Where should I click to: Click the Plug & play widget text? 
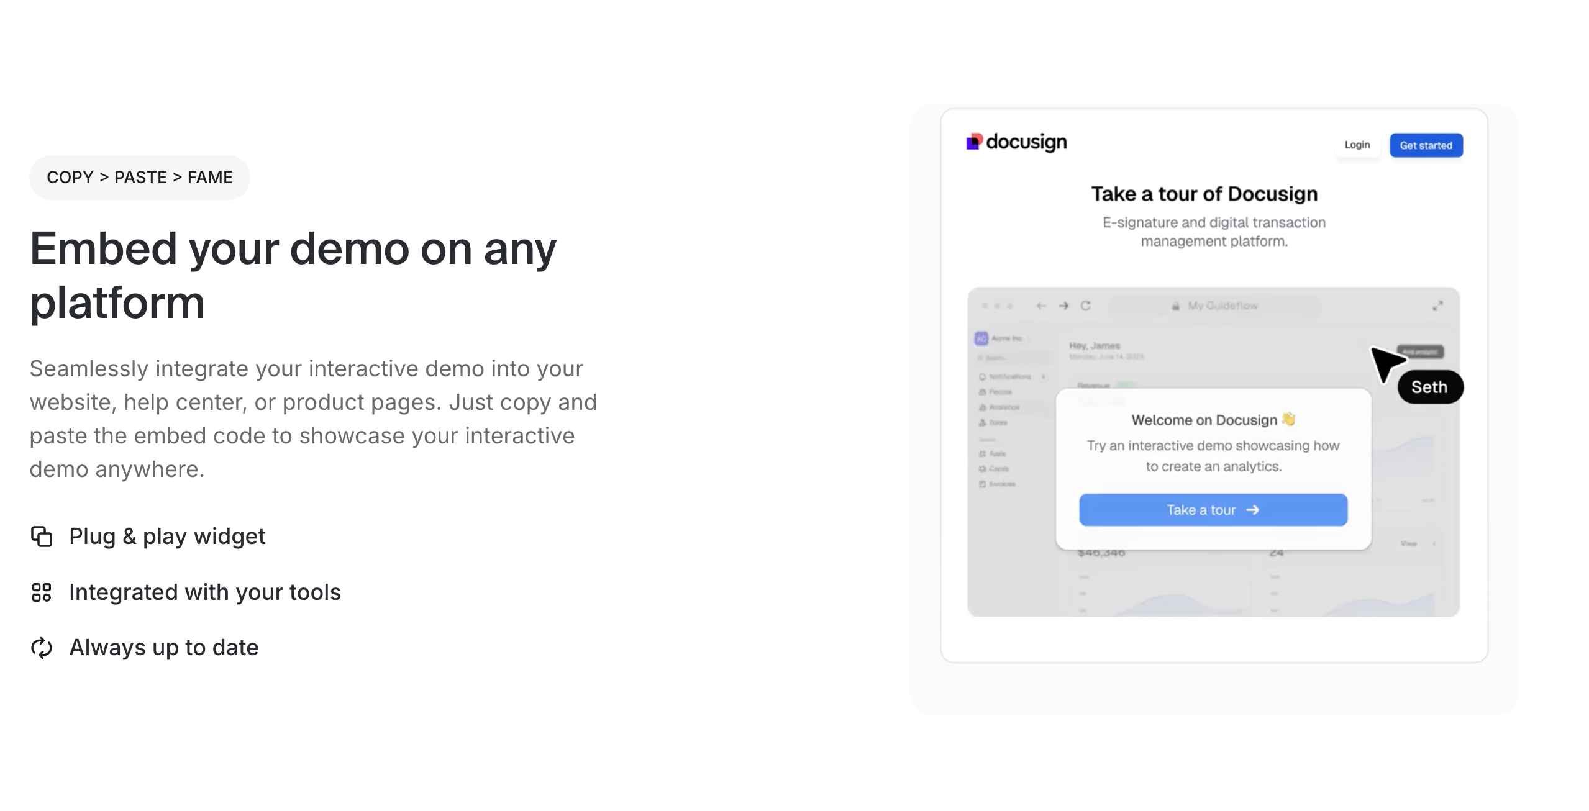(x=167, y=537)
